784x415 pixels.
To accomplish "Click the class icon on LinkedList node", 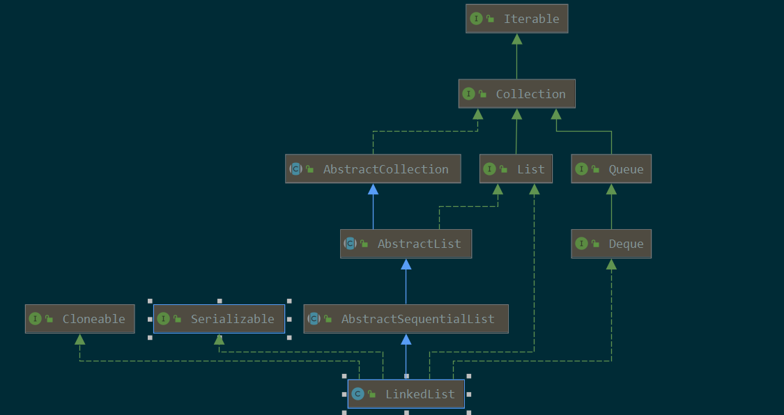I will 358,394.
